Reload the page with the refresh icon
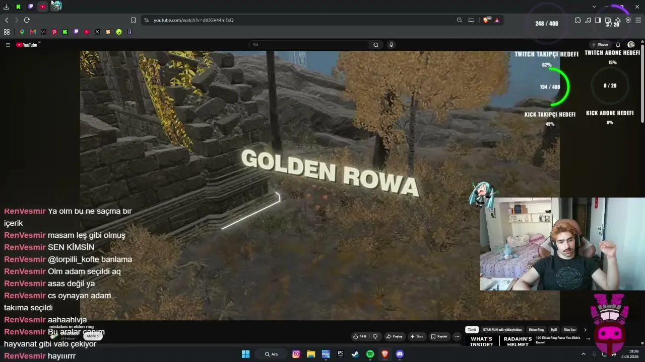The image size is (645, 362). [27, 20]
